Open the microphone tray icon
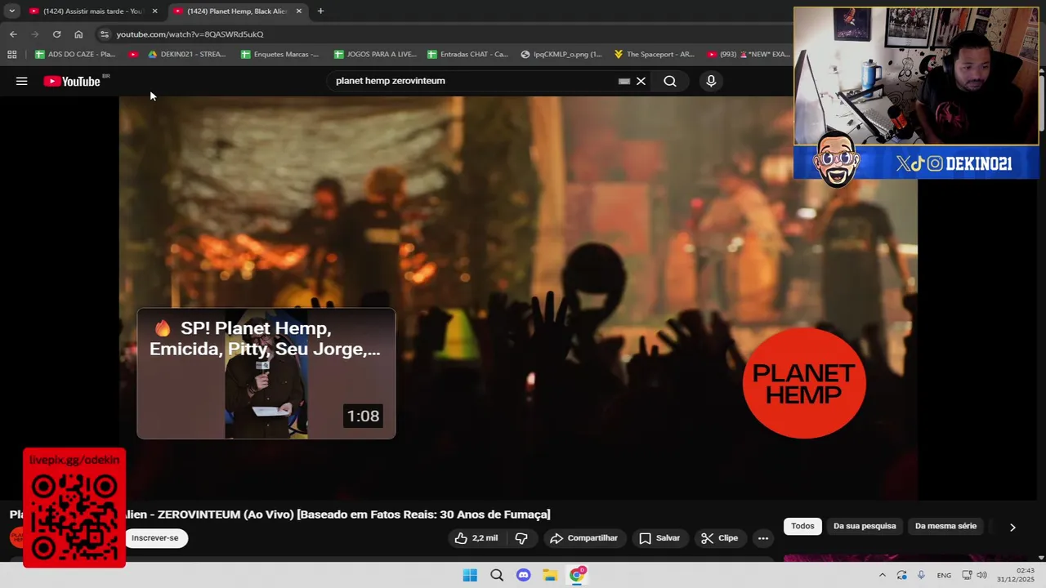This screenshot has height=588, width=1046. (921, 575)
